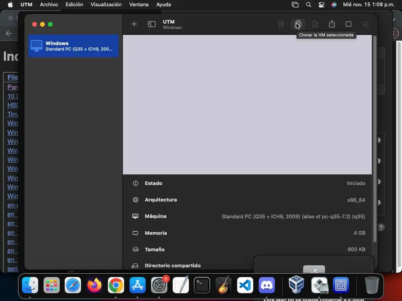Image resolution: width=402 pixels, height=301 pixels.
Task: Click the Windows VM monitor icon
Action: [x=37, y=46]
